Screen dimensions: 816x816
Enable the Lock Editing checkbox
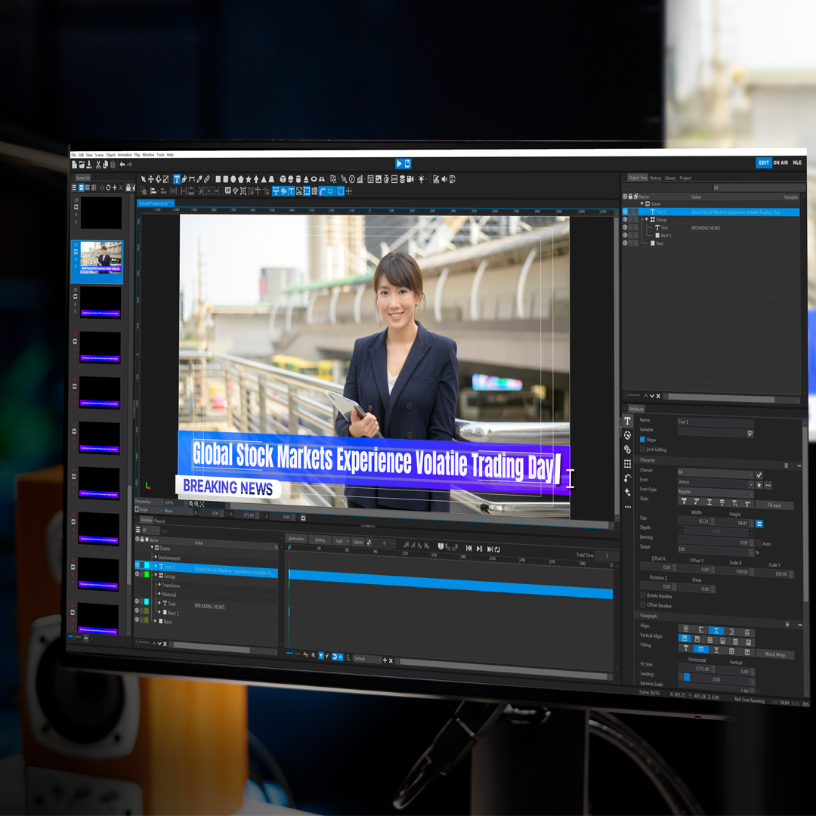click(x=642, y=449)
